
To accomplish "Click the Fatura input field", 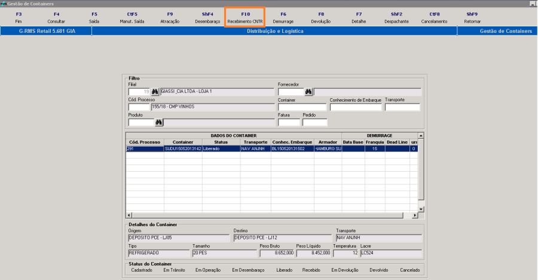I will (x=289, y=122).
